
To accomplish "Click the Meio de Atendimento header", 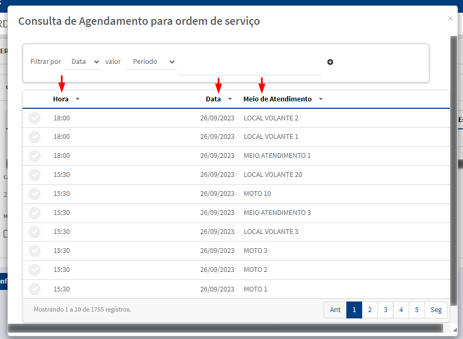I will [277, 99].
